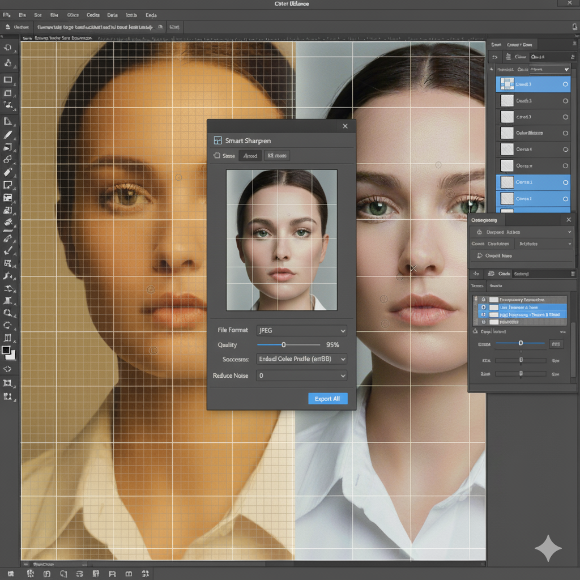Image resolution: width=580 pixels, height=580 pixels.
Task: Toggle the circle on the first highlighted layer
Action: [565, 84]
